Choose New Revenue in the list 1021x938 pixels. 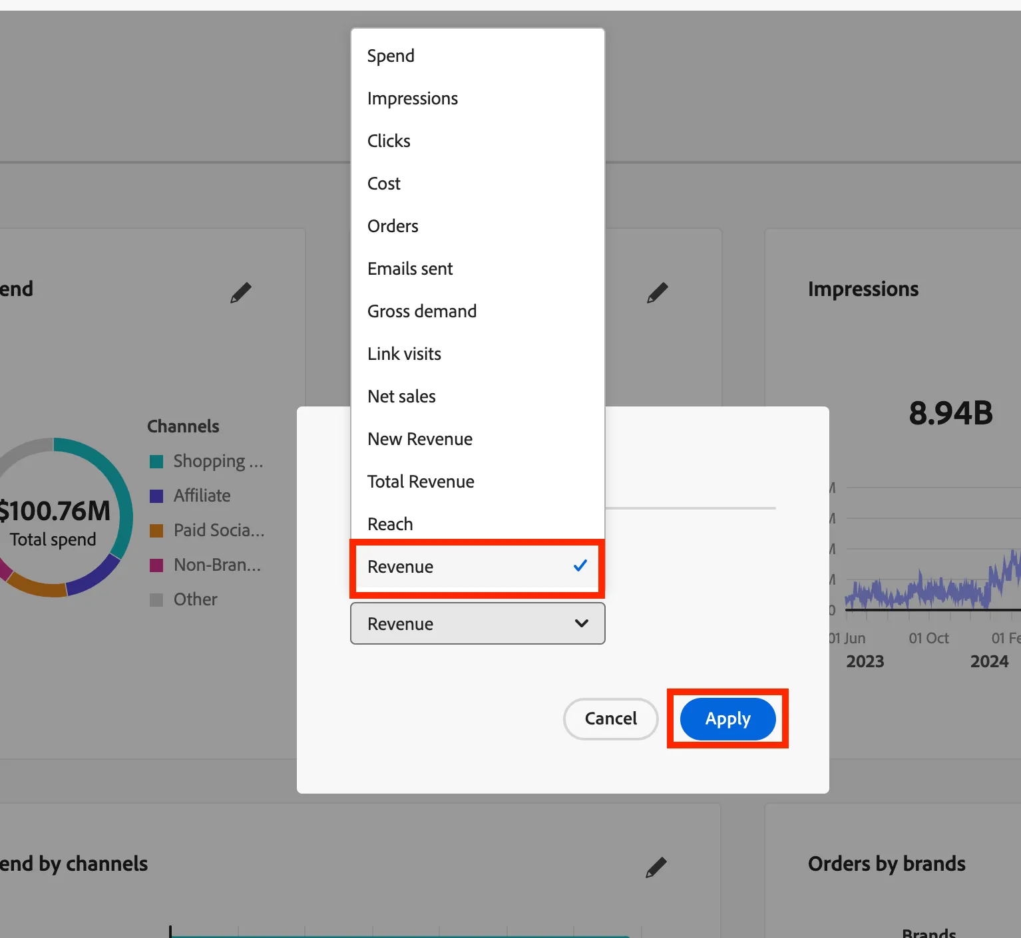477,439
